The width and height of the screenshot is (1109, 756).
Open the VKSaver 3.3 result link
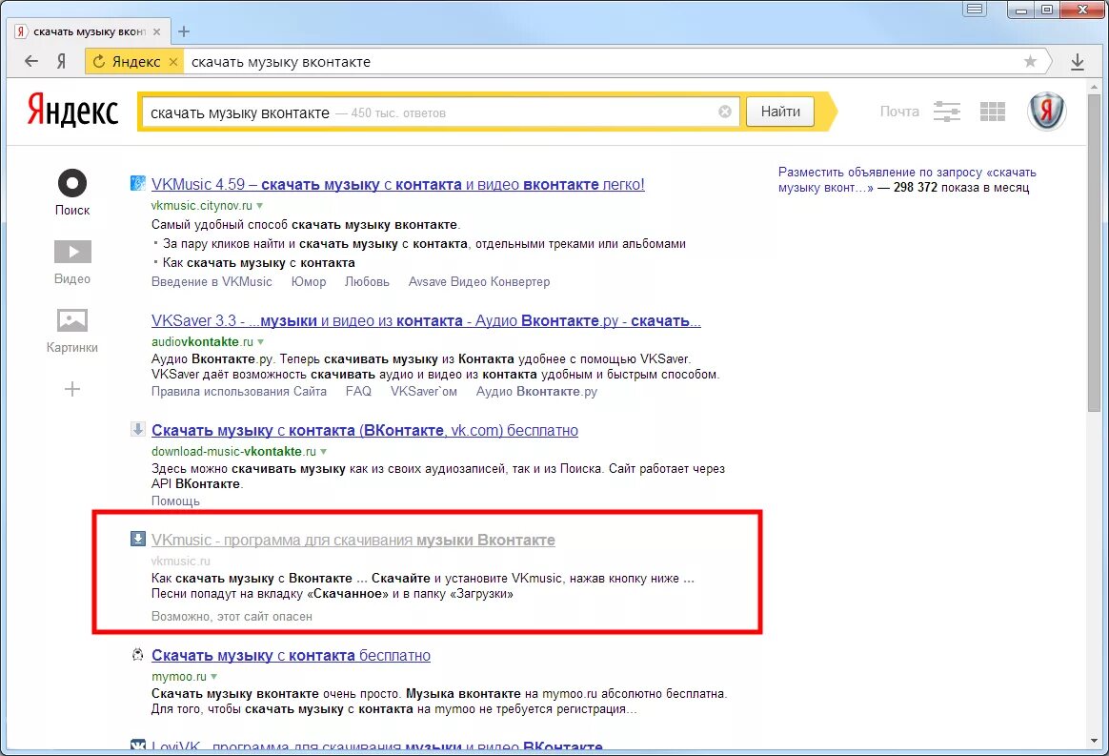[426, 321]
